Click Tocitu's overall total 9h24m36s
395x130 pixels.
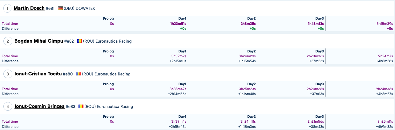click(x=385, y=89)
